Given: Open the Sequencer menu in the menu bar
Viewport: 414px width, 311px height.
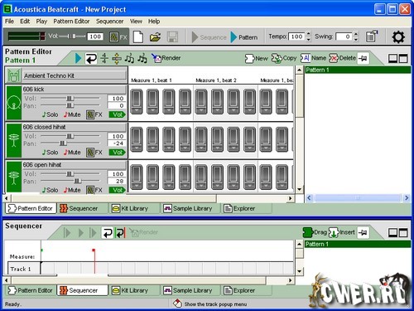Looking at the screenshot, I should click(109, 22).
